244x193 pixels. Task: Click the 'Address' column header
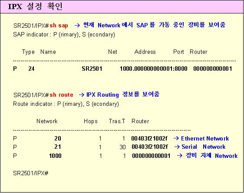tap(145, 52)
